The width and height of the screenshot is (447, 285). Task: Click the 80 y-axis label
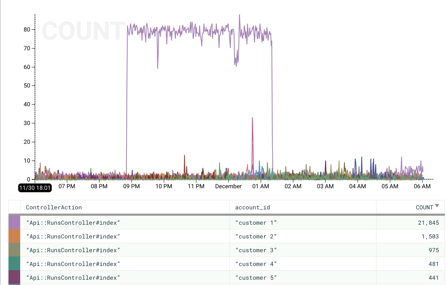click(x=27, y=29)
